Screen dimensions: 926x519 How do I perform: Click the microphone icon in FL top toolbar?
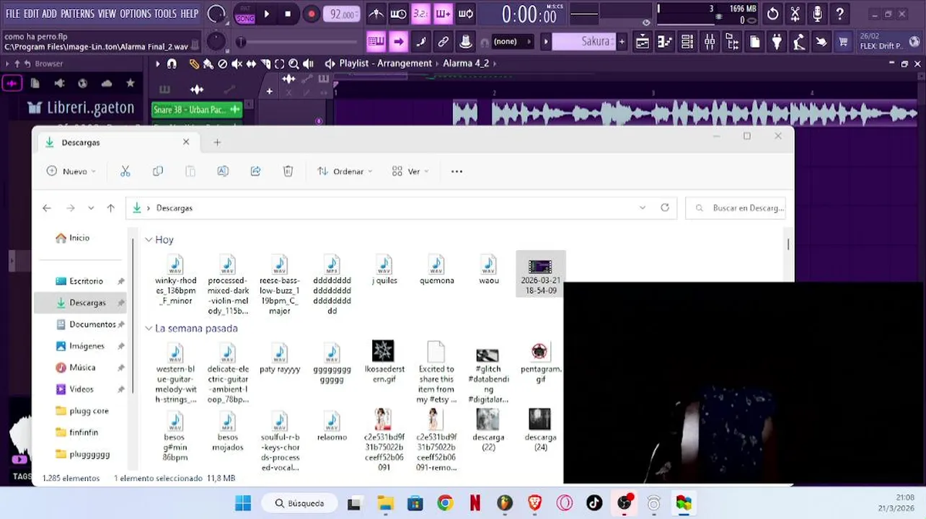817,14
